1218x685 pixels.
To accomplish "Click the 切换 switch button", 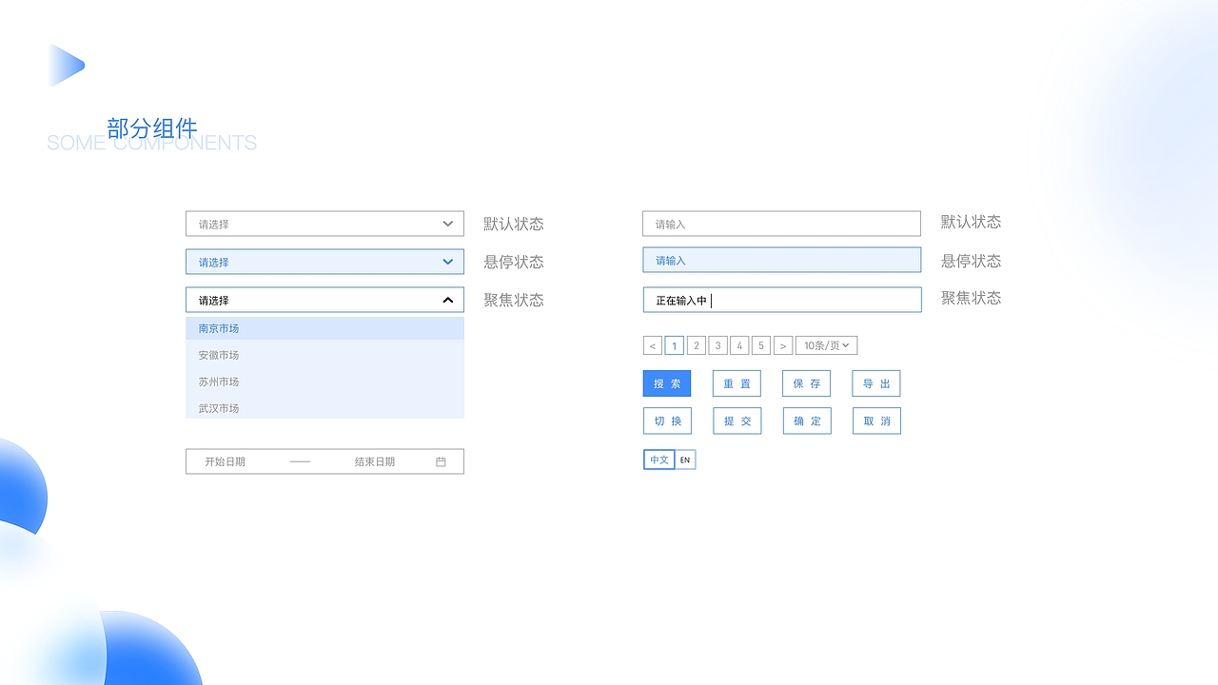I will [667, 421].
